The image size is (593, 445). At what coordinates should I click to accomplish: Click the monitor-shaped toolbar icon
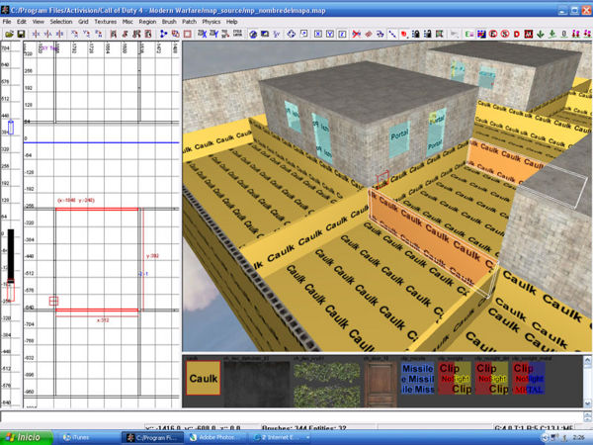(x=265, y=34)
